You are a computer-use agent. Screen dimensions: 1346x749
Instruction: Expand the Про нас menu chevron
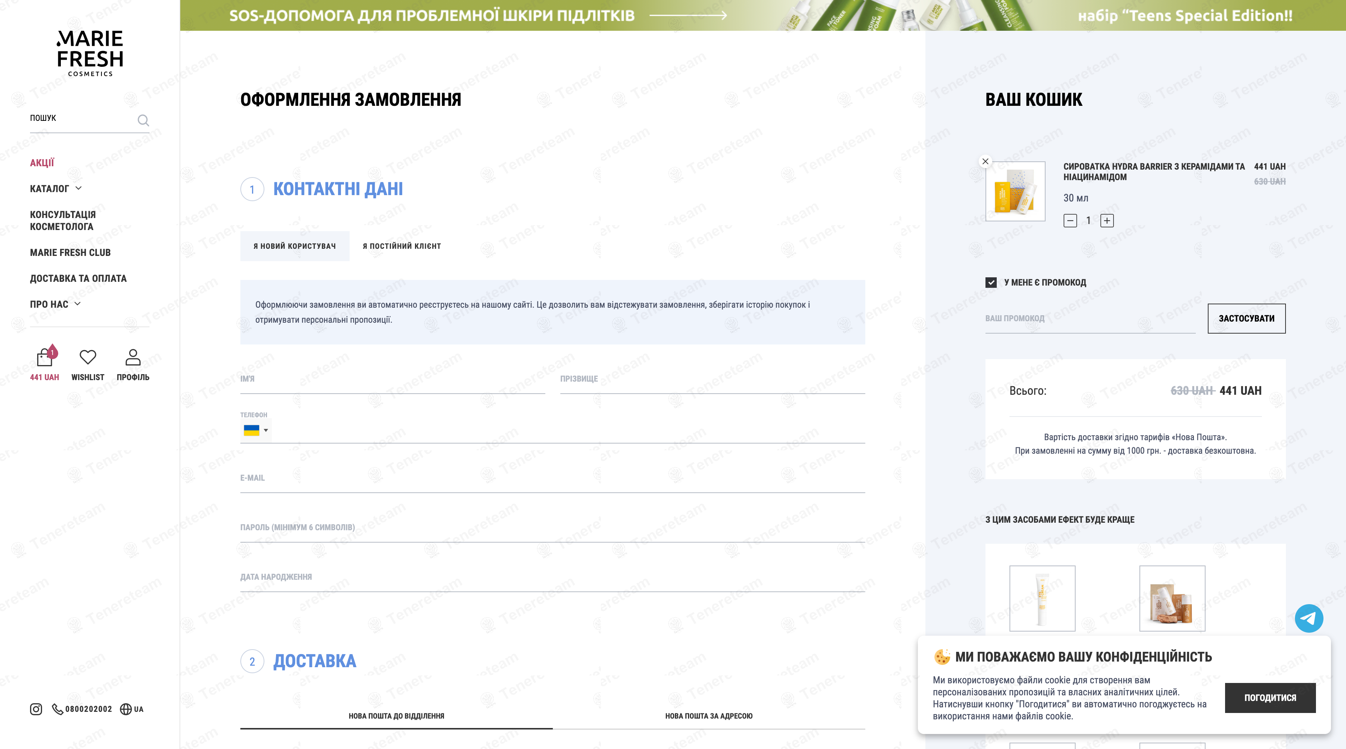pyautogui.click(x=77, y=304)
